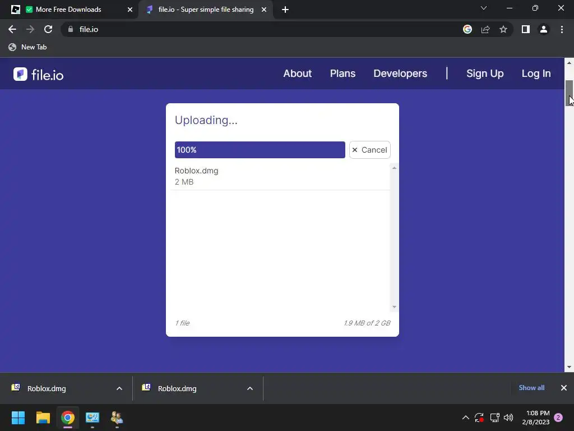Click the 'Uploading...' heading
Image resolution: width=574 pixels, height=431 pixels.
[x=206, y=120]
